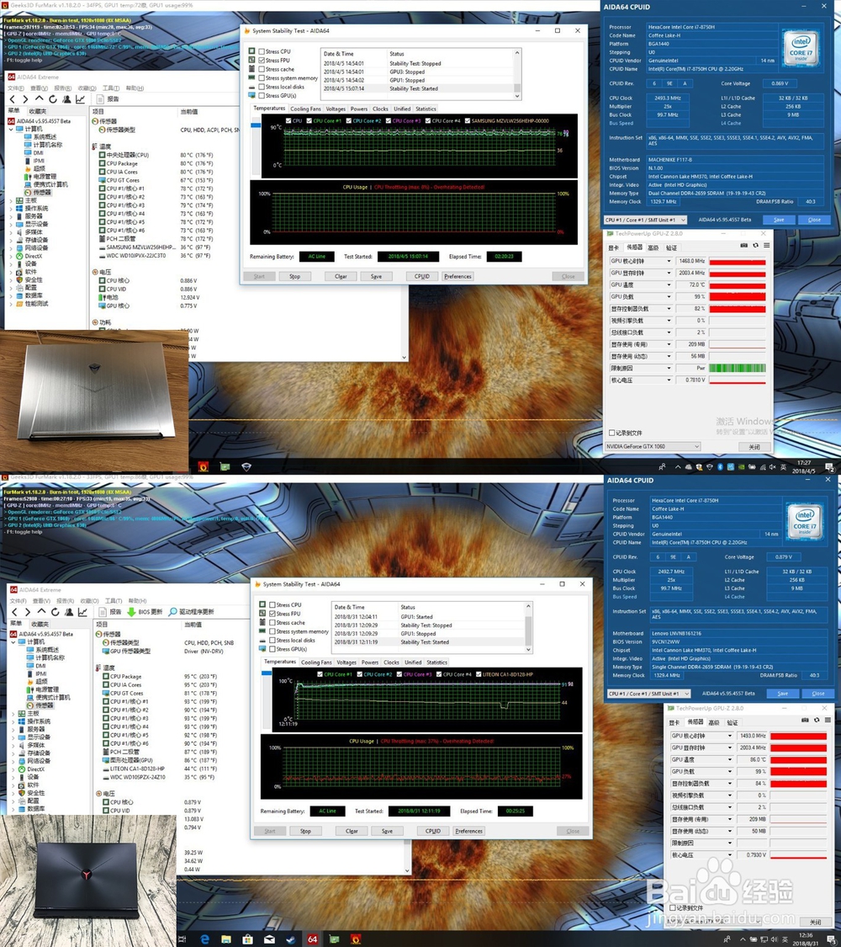
Task: Click Stop in test with elapsed 02:20:23
Action: [x=294, y=276]
